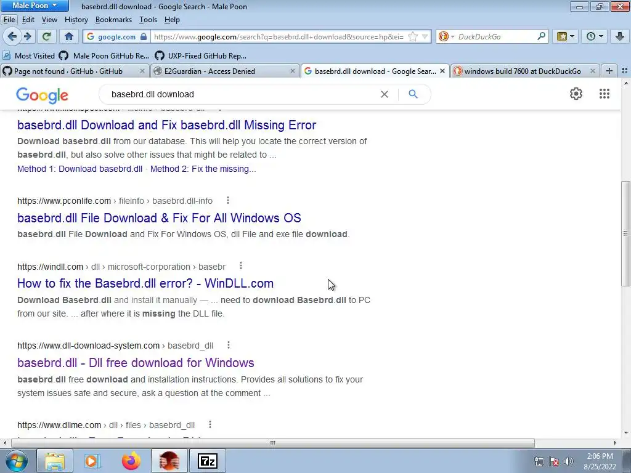
Task: Click the list all tabs grid button
Action: coord(625,71)
